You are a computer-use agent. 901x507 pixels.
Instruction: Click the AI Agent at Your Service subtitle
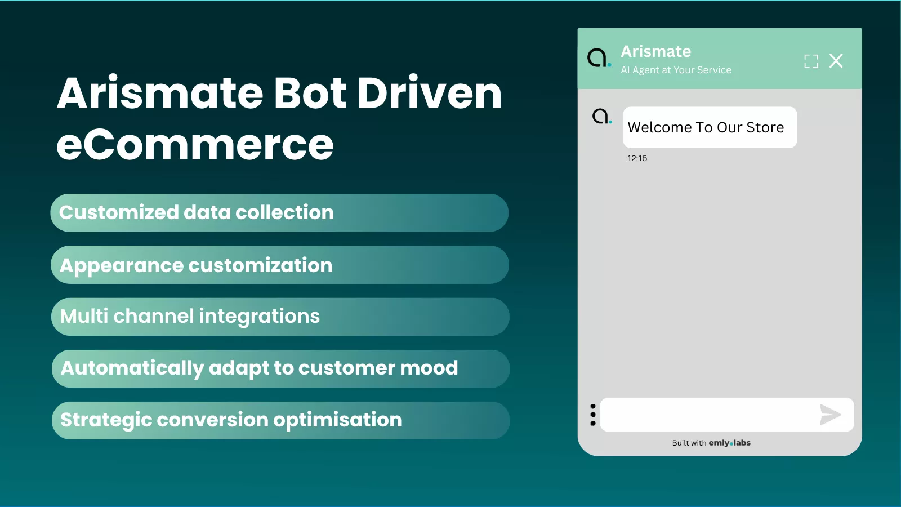click(x=676, y=70)
